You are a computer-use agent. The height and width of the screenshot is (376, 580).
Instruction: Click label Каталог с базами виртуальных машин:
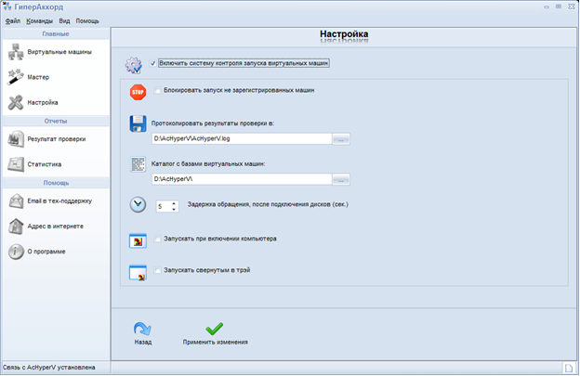(x=208, y=164)
